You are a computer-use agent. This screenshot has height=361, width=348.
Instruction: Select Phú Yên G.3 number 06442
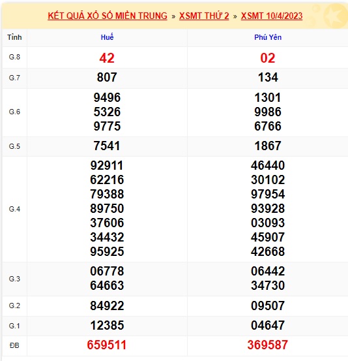[268, 271]
